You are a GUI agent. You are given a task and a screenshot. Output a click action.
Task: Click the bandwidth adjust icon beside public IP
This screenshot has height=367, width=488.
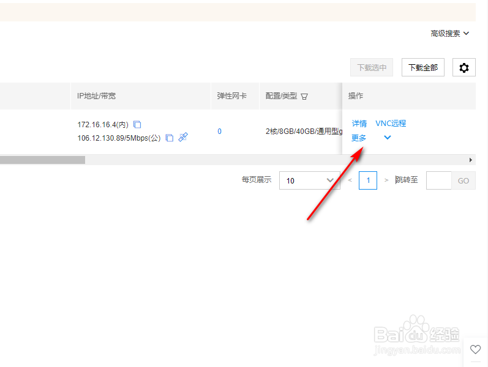pos(183,137)
